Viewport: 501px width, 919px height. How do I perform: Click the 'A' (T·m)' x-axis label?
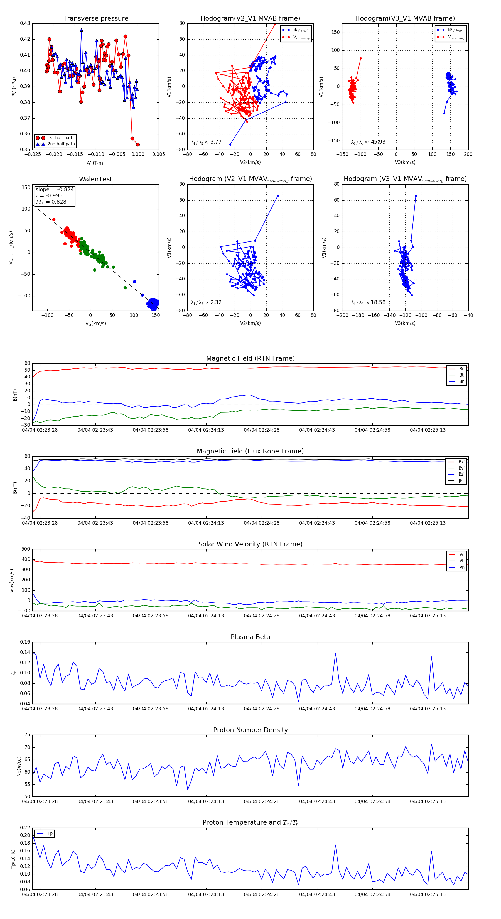95,163
